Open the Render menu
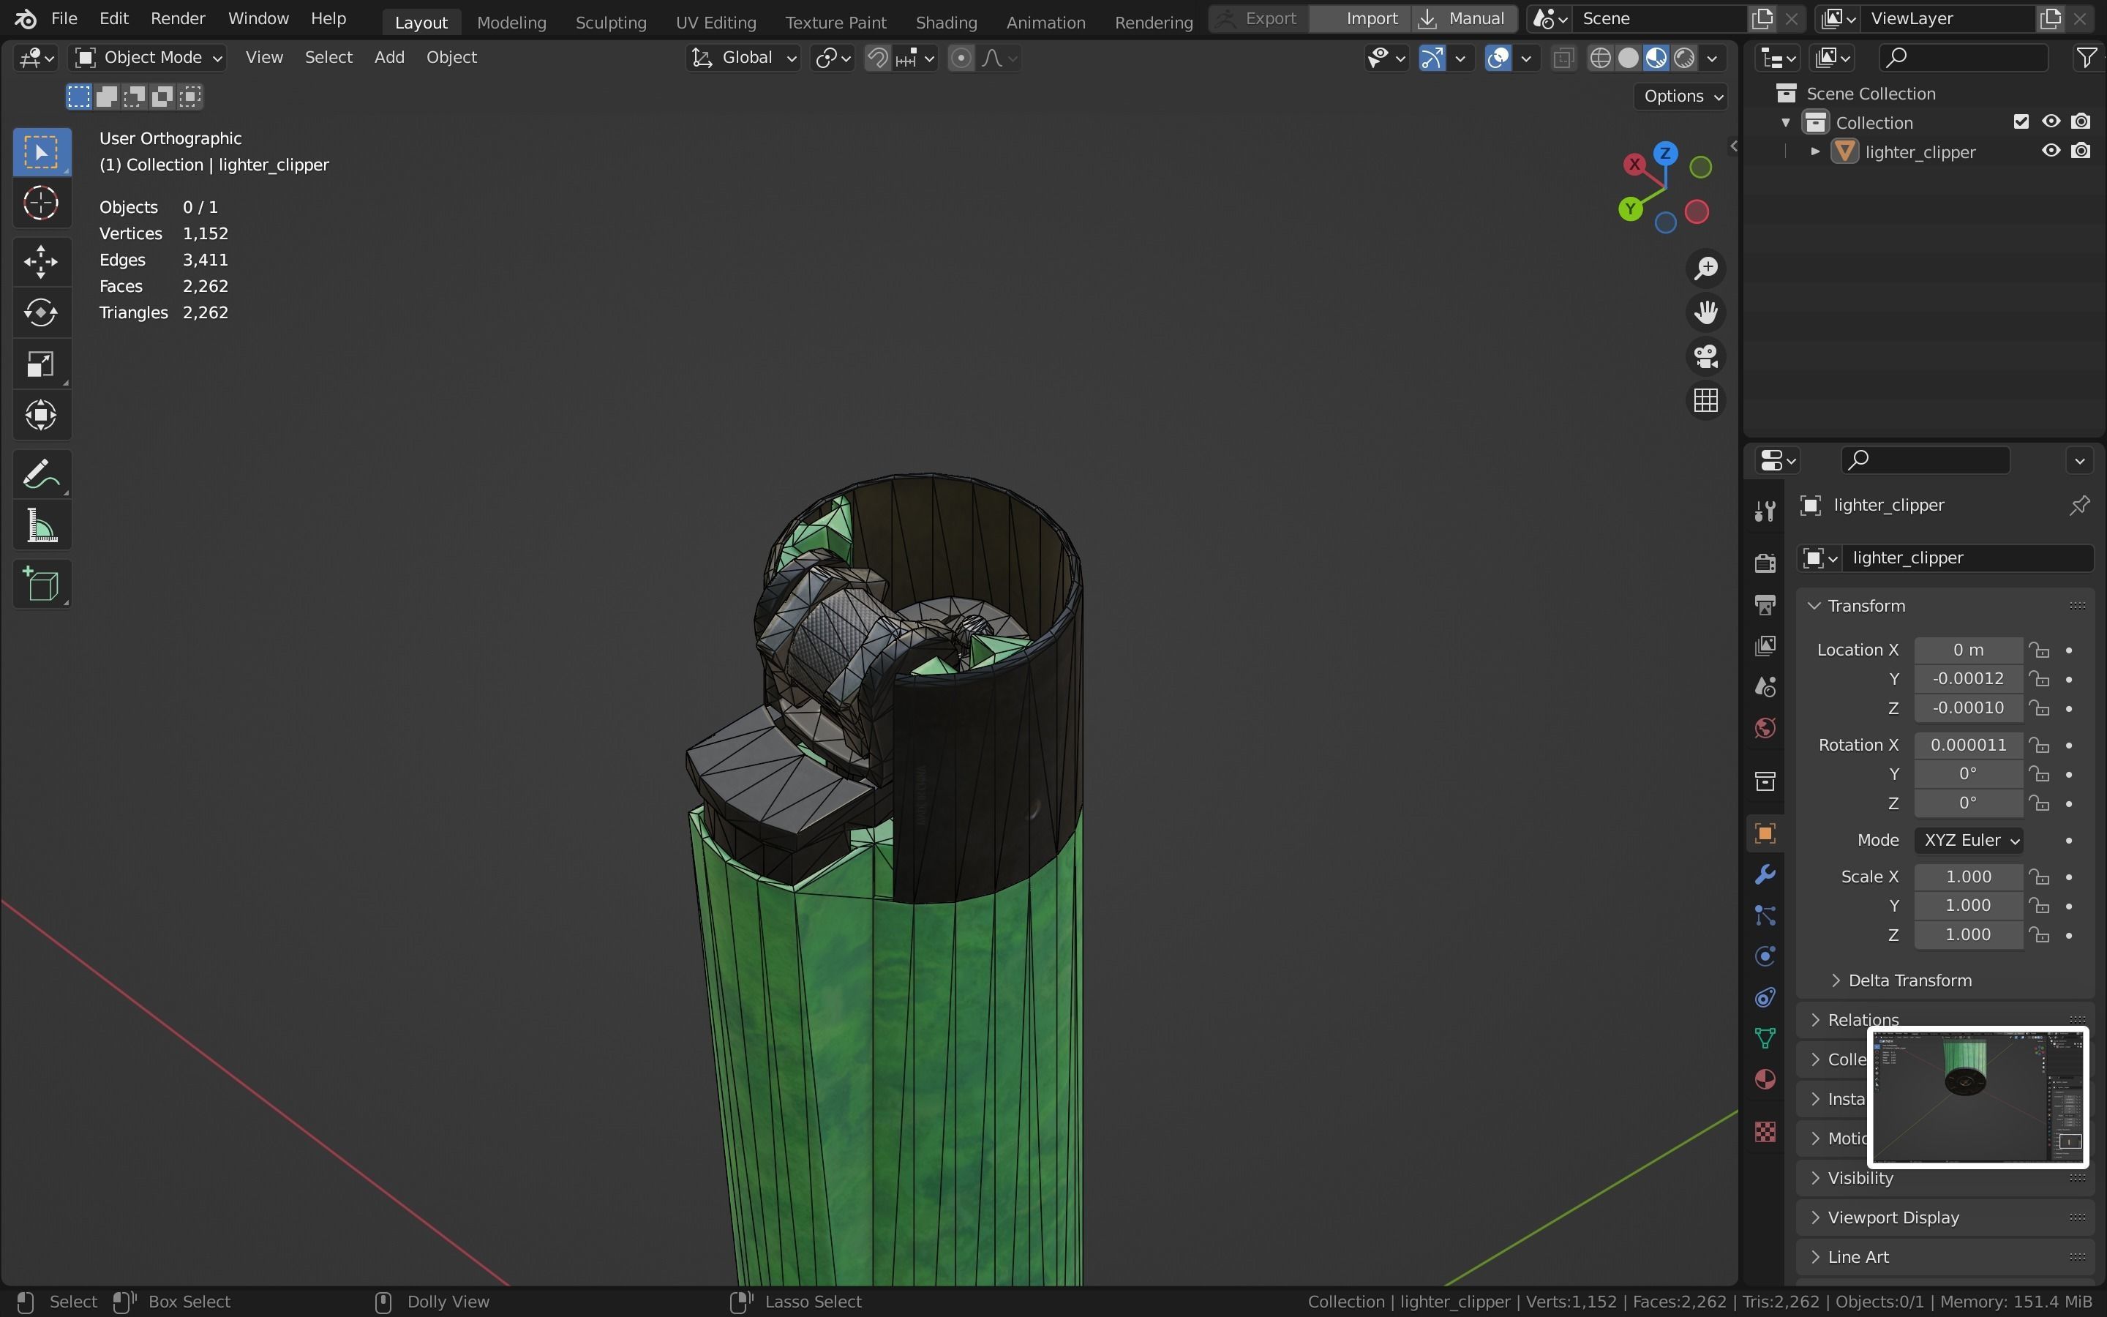 click(x=178, y=18)
